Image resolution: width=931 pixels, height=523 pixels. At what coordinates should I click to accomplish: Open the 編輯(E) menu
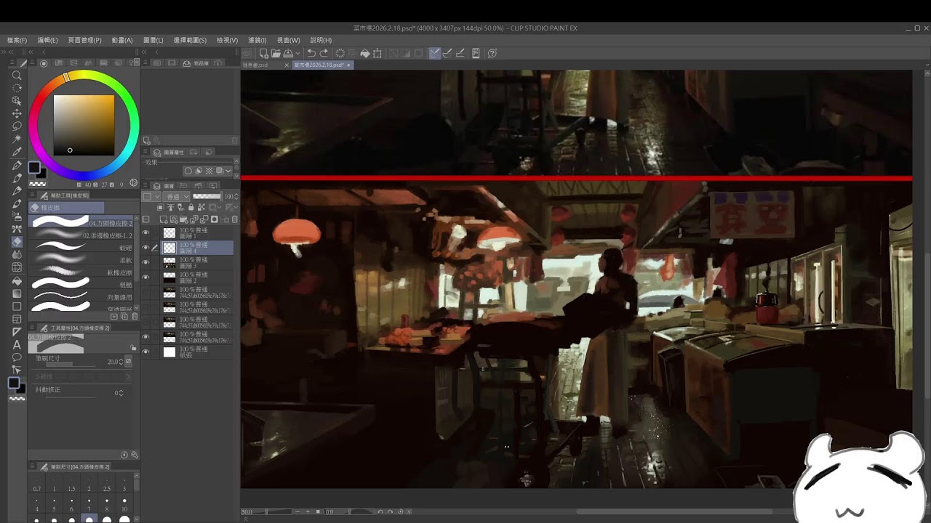[47, 40]
